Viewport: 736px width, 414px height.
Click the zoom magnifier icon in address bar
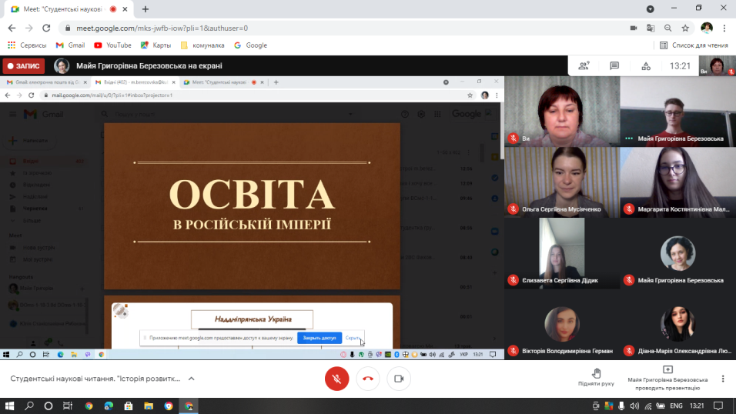coord(667,28)
